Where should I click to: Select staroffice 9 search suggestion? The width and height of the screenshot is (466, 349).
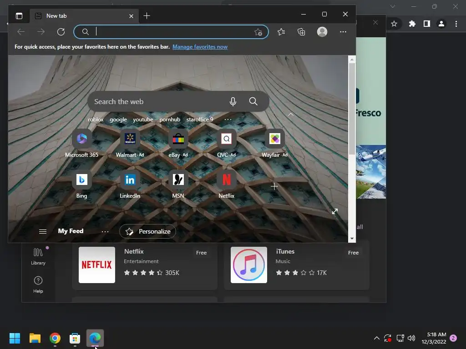coord(200,120)
